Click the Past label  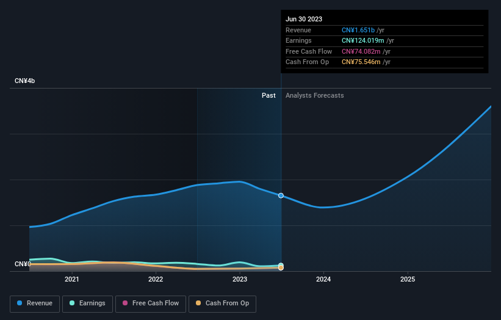(x=269, y=95)
